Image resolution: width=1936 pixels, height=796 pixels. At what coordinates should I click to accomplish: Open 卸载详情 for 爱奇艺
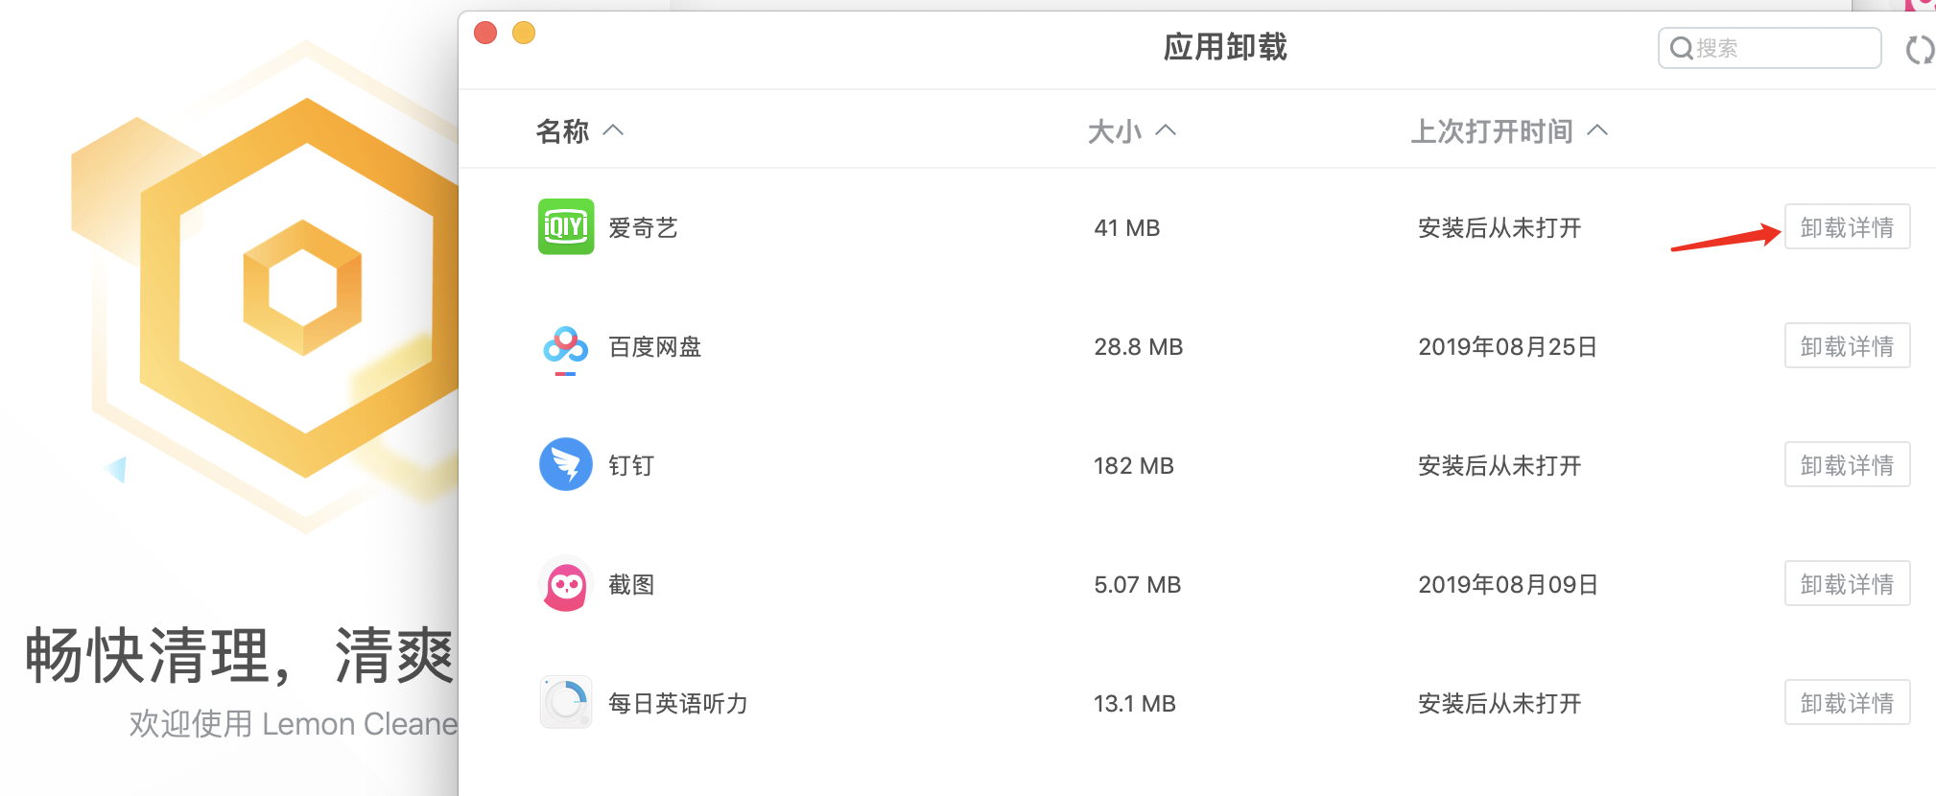tap(1847, 227)
